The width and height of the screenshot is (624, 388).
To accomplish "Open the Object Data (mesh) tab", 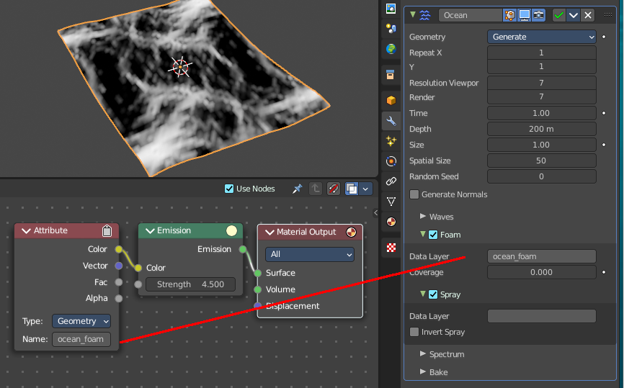I will coord(391,202).
